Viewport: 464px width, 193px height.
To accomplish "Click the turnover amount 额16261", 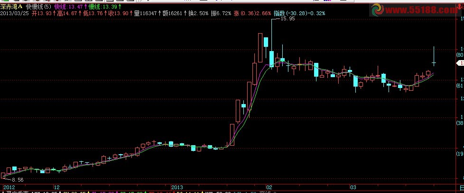I will (173, 13).
